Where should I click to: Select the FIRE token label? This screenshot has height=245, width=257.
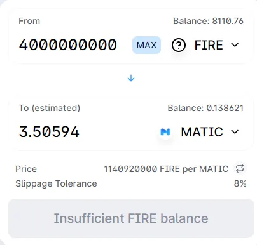tap(209, 45)
